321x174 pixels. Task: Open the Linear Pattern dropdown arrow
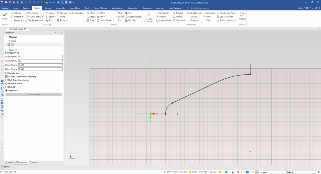pos(113,20)
